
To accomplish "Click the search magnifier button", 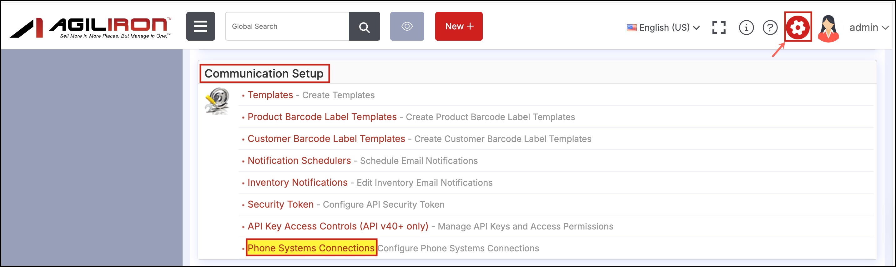I will [364, 26].
